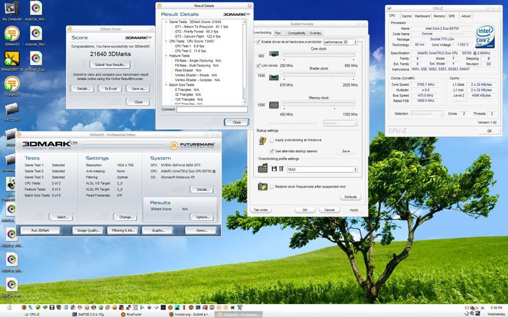Switch to the Overlay tab in RivaTuner

315,33
